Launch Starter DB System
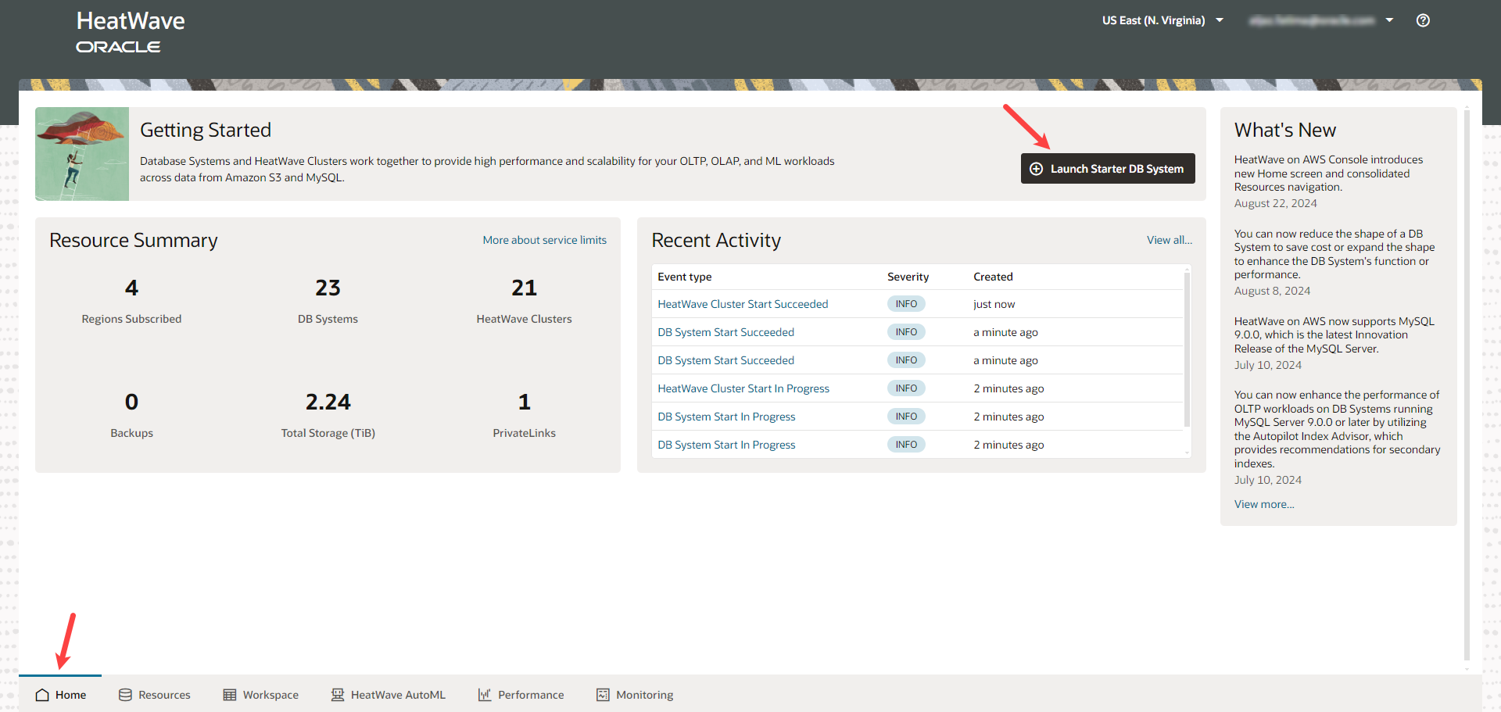The image size is (1501, 712). 1108,169
